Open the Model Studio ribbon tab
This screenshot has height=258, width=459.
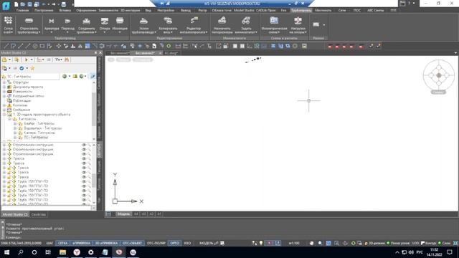244,10
